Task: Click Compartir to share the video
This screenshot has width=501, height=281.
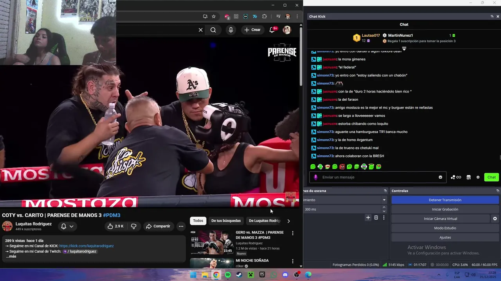Action: coord(158,226)
